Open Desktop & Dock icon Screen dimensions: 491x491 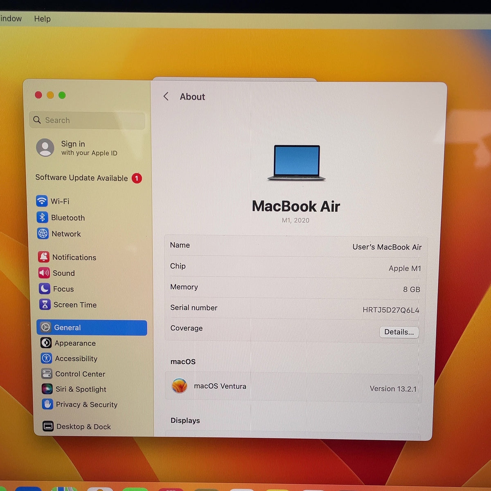pyautogui.click(x=48, y=426)
